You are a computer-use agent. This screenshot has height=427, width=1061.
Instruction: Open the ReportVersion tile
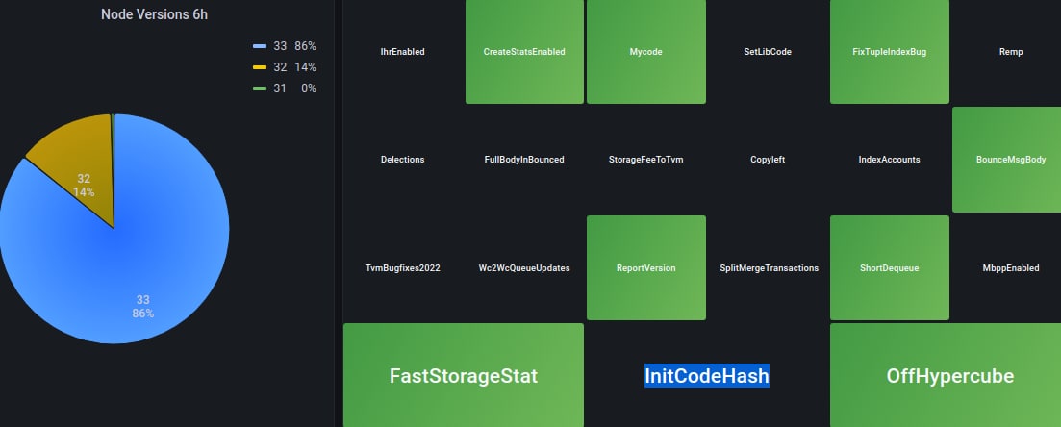(645, 268)
